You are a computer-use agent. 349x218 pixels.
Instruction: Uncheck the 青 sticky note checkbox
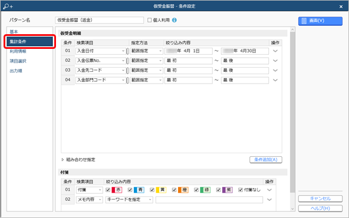(x=130, y=190)
